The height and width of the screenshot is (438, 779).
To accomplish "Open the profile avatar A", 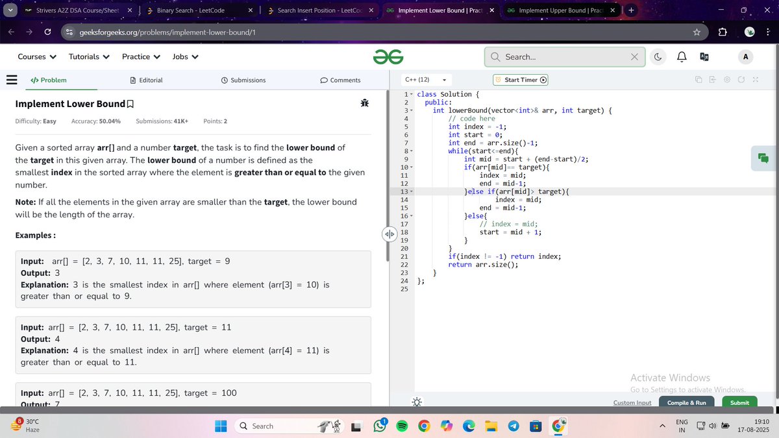I will [745, 57].
